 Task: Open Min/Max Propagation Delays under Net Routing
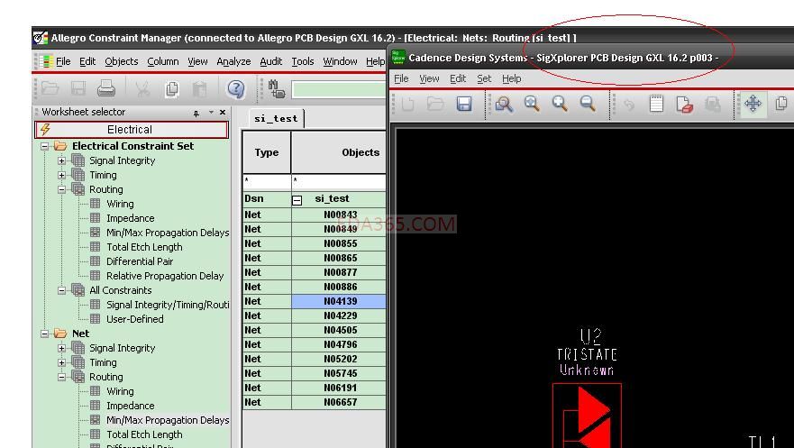[x=168, y=420]
